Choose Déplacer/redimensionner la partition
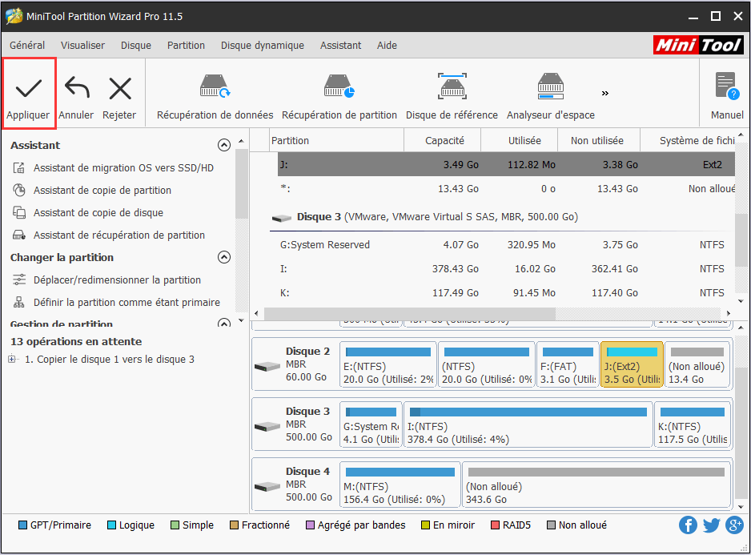Viewport: 751px width, 555px height. click(117, 280)
